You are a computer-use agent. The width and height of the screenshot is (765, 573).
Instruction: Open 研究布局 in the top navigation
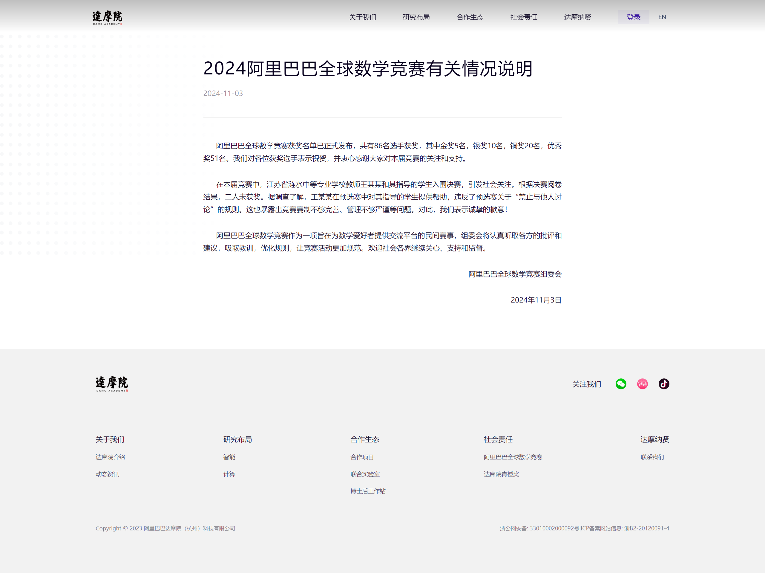pos(416,17)
